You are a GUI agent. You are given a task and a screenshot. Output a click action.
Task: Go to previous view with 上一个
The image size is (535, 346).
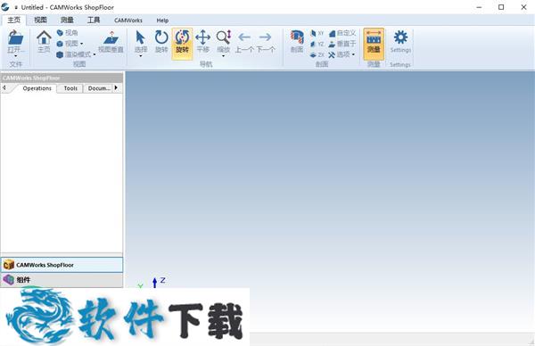244,42
